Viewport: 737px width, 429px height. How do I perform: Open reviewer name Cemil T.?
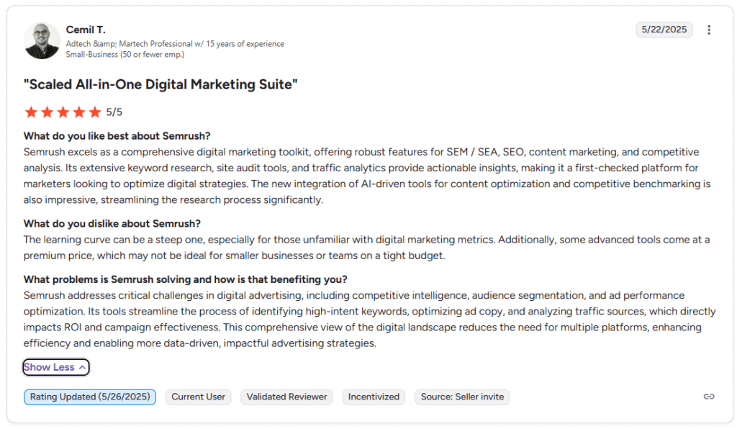point(85,30)
